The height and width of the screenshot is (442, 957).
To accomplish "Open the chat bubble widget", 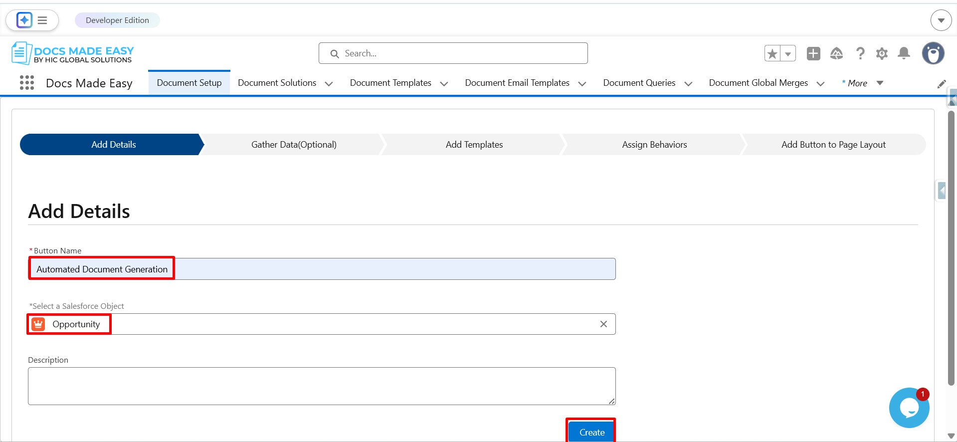I will tap(909, 408).
